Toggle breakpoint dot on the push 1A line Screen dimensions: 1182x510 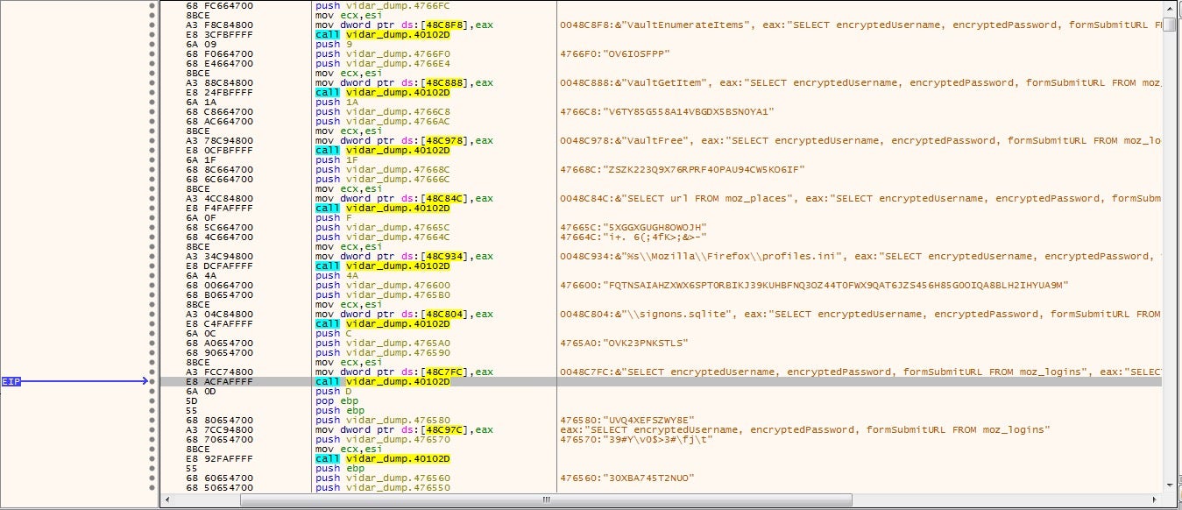click(152, 103)
